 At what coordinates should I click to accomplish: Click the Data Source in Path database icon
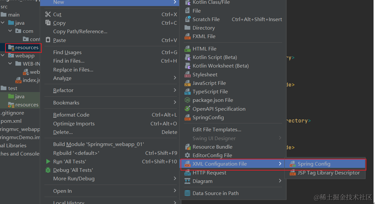point(187,193)
